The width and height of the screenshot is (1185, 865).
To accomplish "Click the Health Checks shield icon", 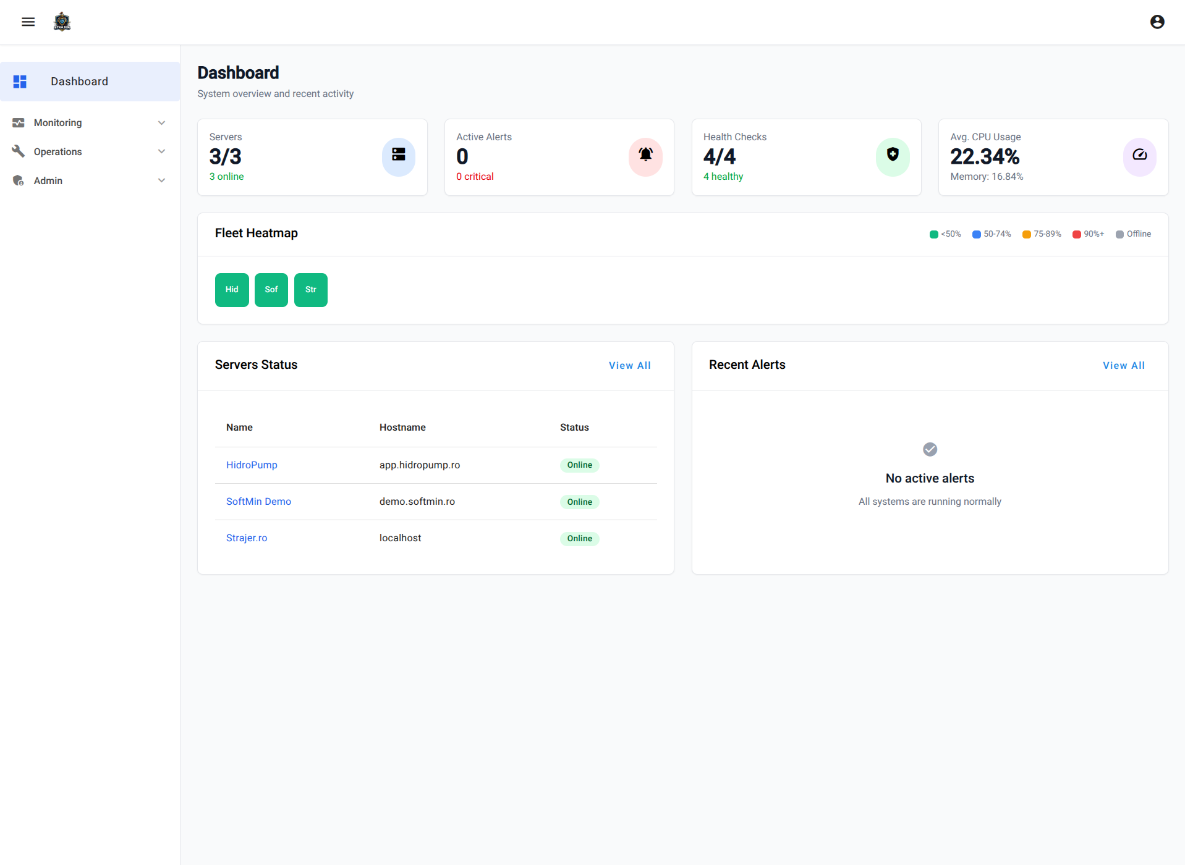I will [x=893, y=156].
